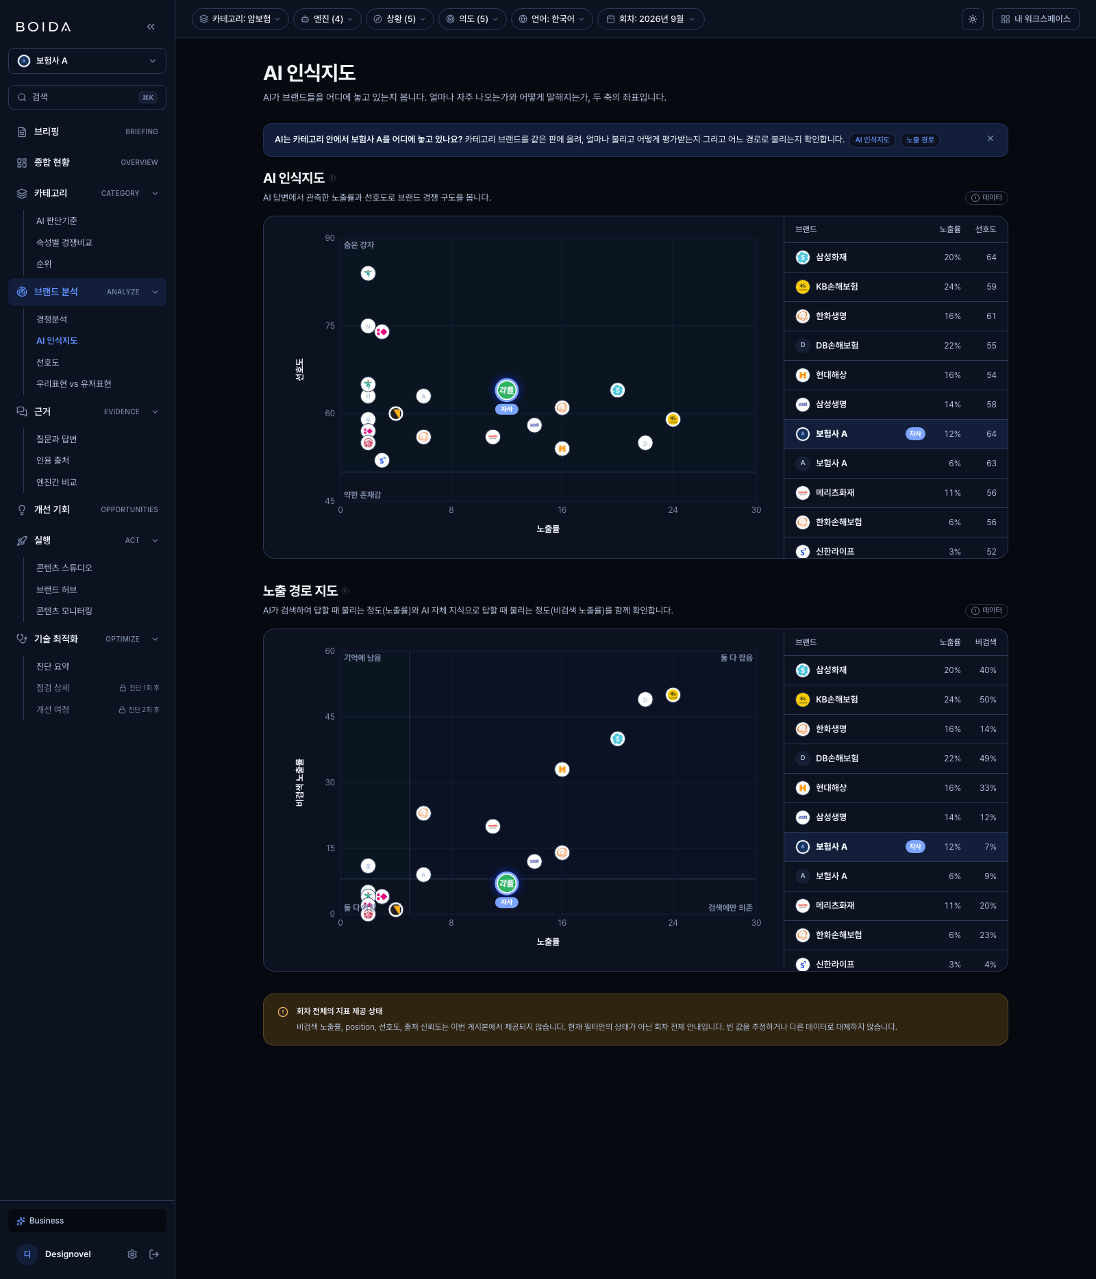Open the 의도 (5) filter
Image resolution: width=1096 pixels, height=1279 pixels.
click(x=473, y=19)
